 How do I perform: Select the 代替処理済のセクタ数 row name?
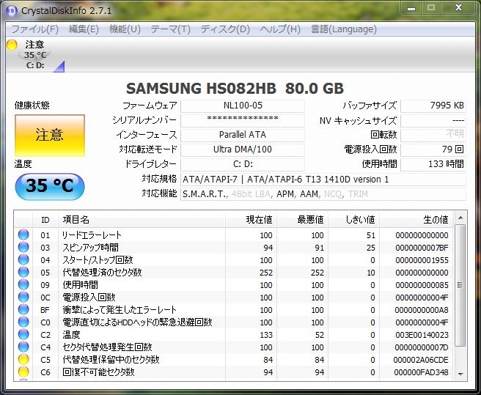(102, 273)
